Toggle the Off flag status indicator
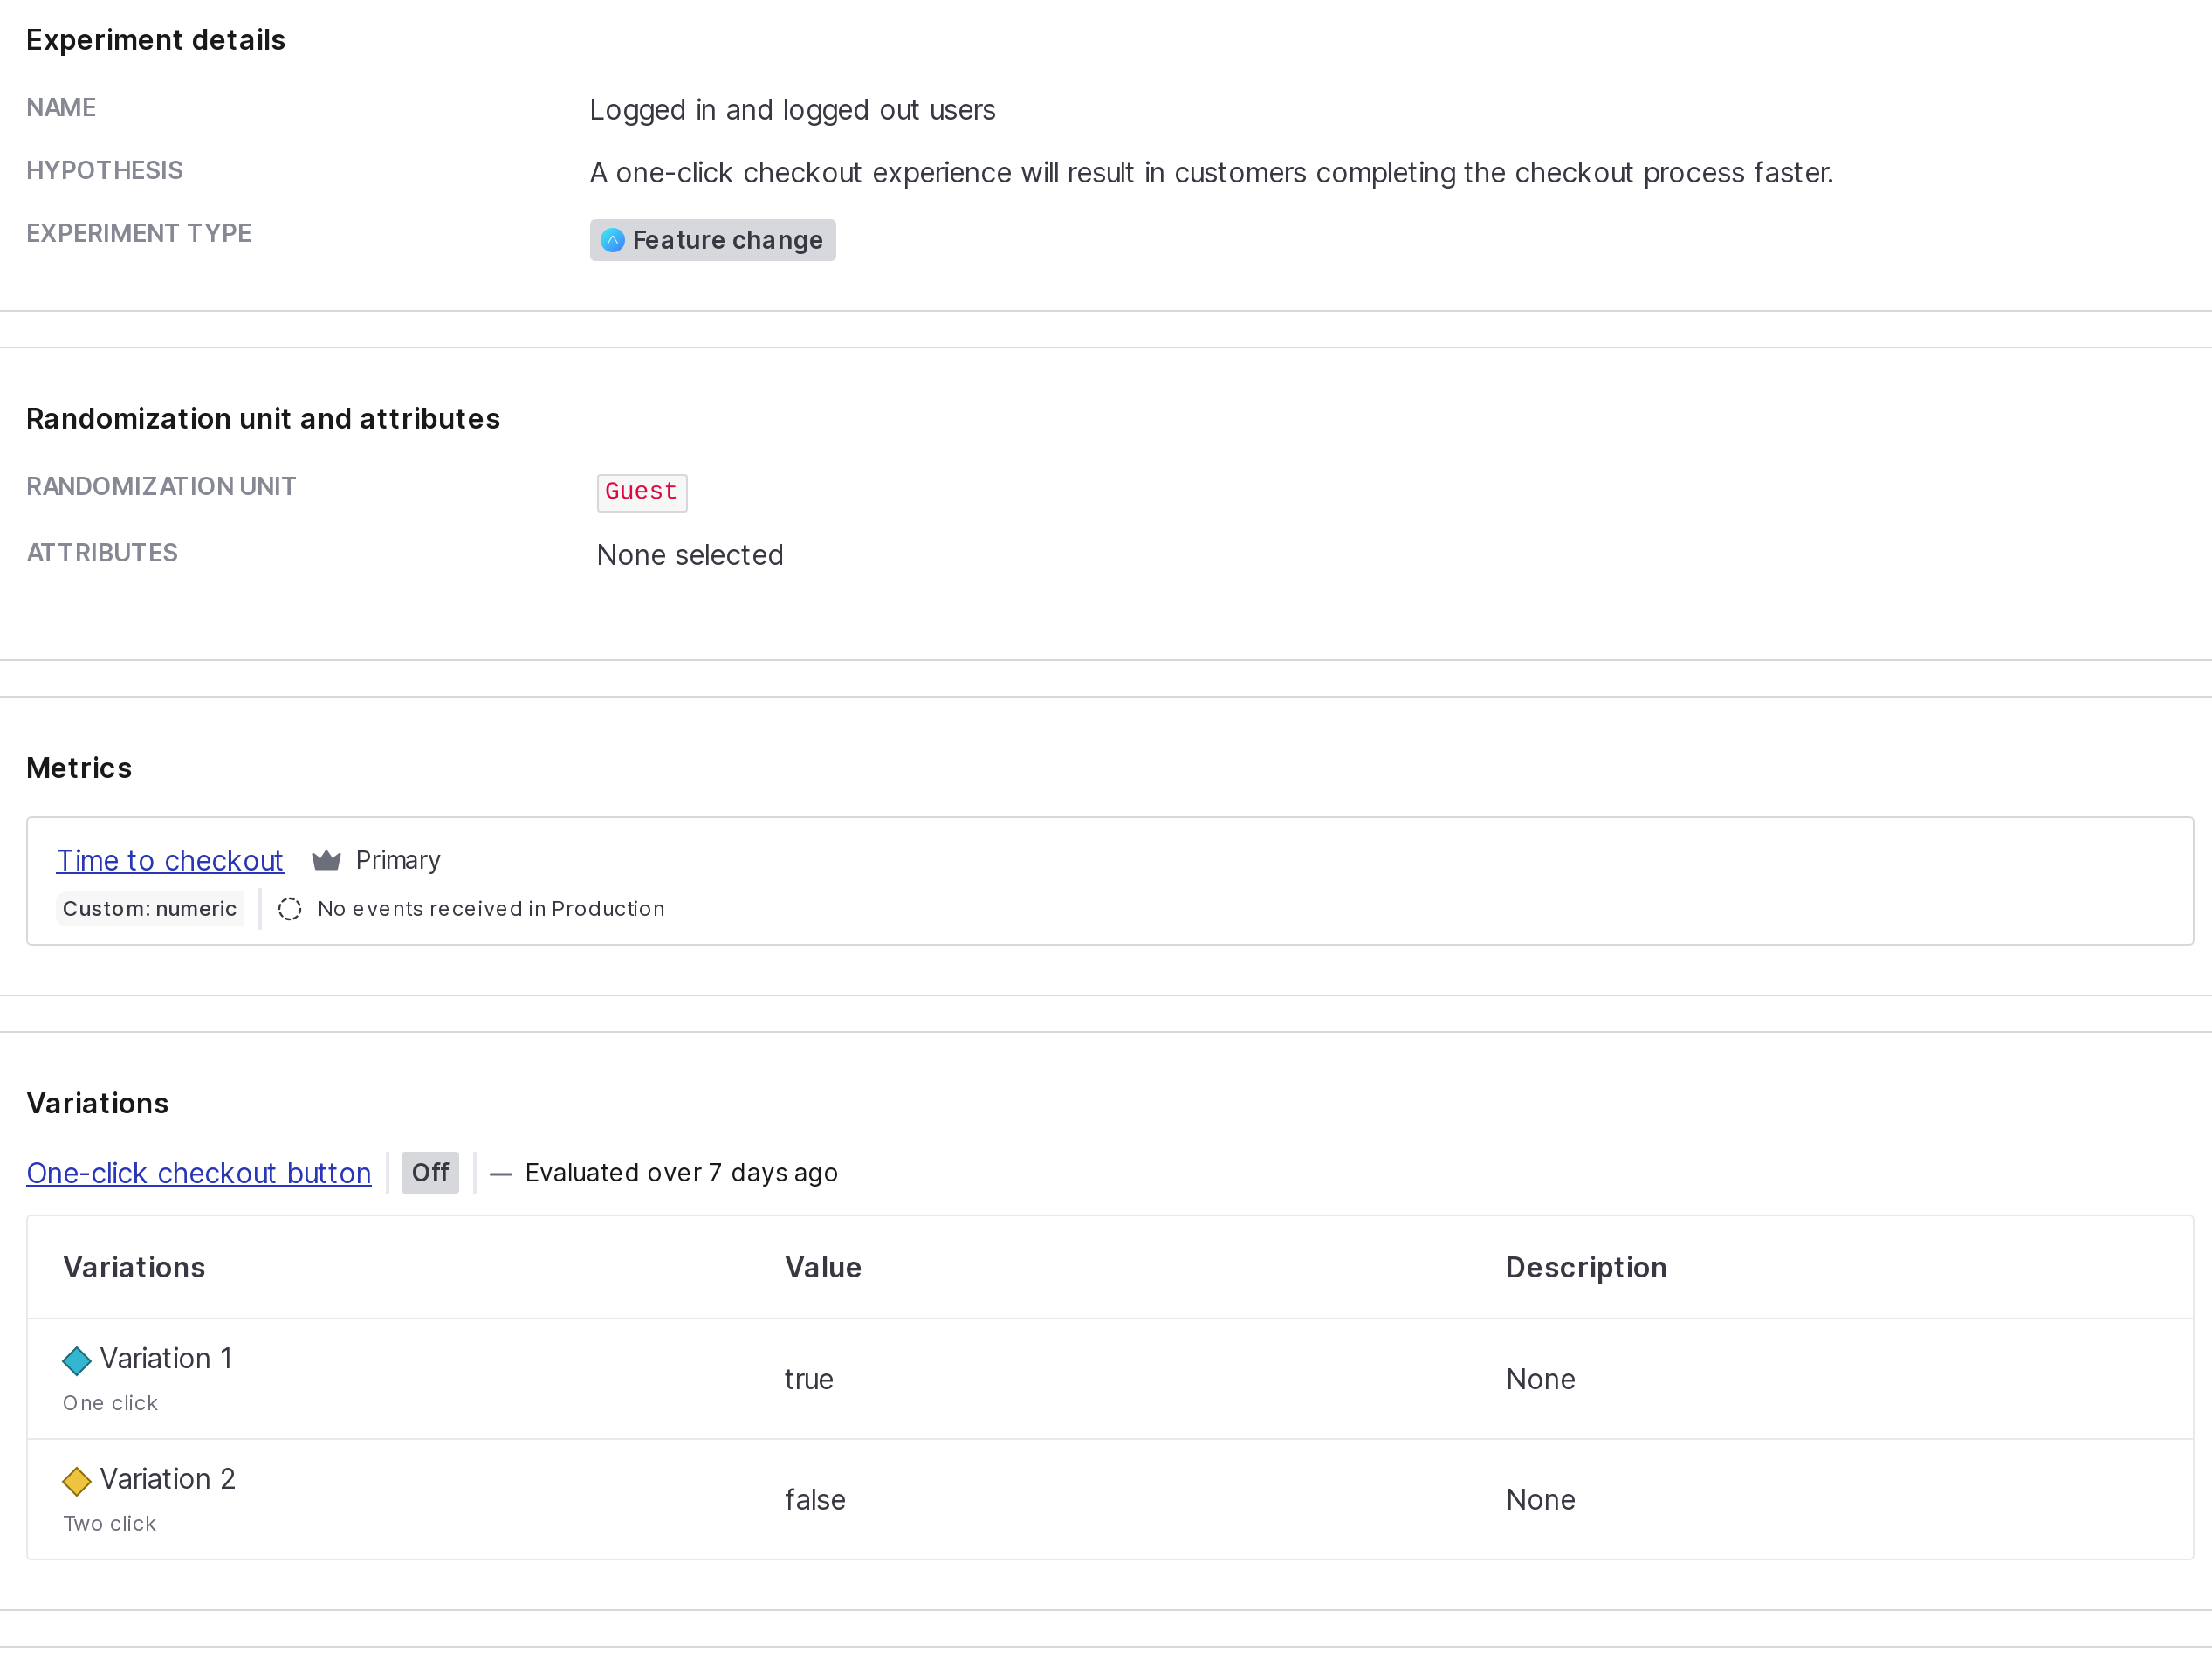Viewport: 2212px width, 1659px height. 429,1172
